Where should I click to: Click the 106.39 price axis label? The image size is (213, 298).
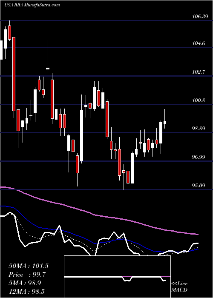tap(199, 17)
